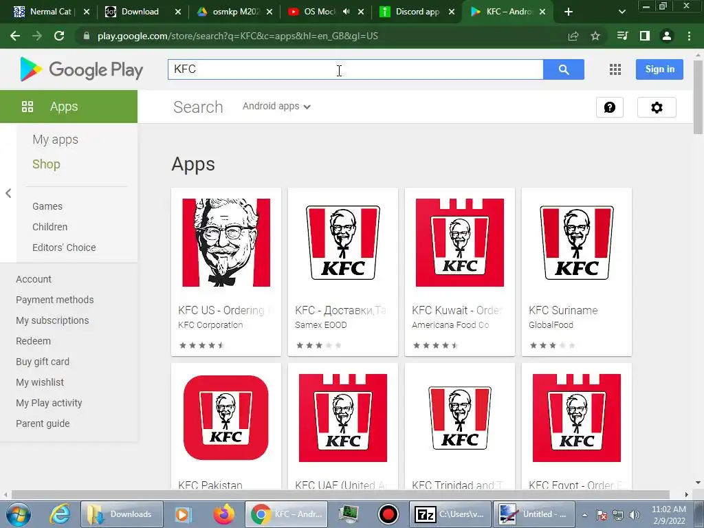
Task: Click the Google Play logo
Action: (82, 69)
